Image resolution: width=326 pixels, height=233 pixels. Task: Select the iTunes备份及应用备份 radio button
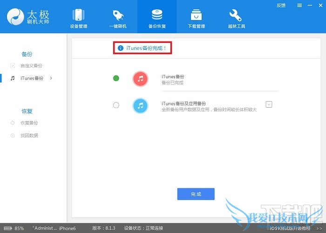(116, 105)
